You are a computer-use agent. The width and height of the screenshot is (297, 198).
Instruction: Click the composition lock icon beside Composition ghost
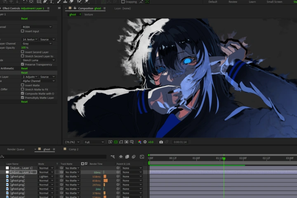[75, 8]
